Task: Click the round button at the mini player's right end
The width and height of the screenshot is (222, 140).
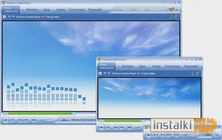Action: [216, 135]
